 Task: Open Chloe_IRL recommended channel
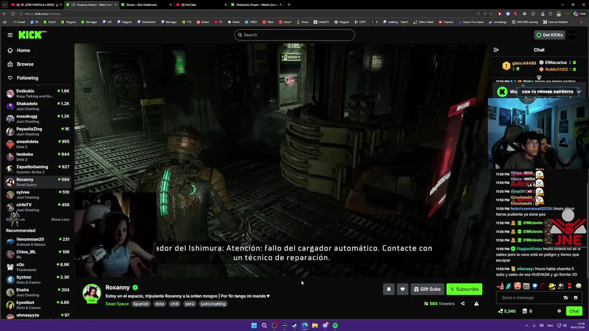[x=37, y=254]
